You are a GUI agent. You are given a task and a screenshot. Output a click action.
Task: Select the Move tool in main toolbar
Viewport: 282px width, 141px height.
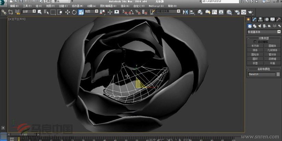coord(67,12)
